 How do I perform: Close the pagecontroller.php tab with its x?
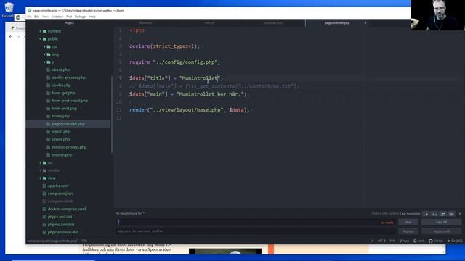pyautogui.click(x=365, y=22)
